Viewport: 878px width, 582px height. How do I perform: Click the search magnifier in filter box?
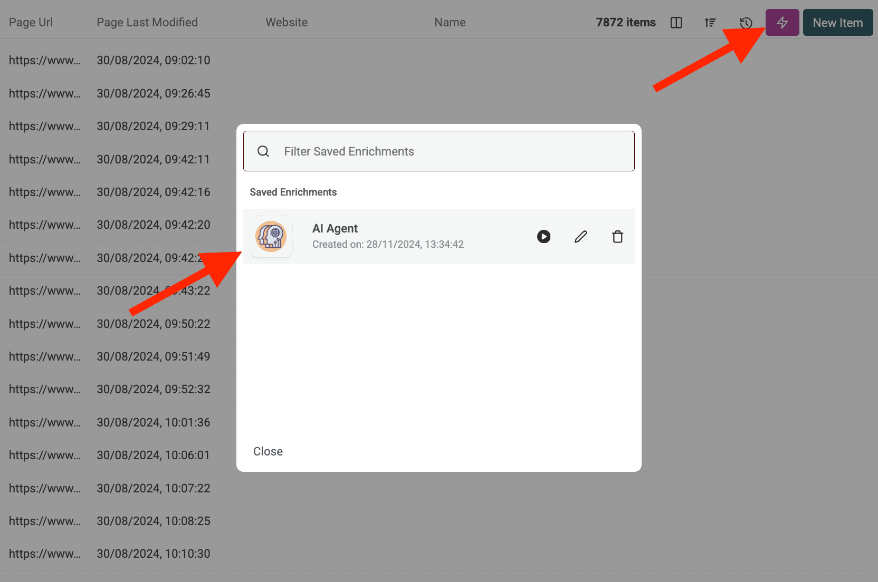263,151
